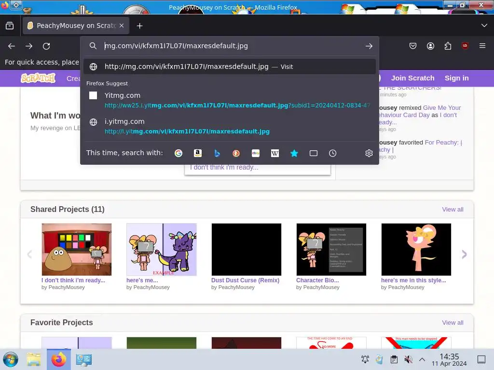Open the List all tabs dropdown
The height and width of the screenshot is (370, 494).
click(x=484, y=26)
